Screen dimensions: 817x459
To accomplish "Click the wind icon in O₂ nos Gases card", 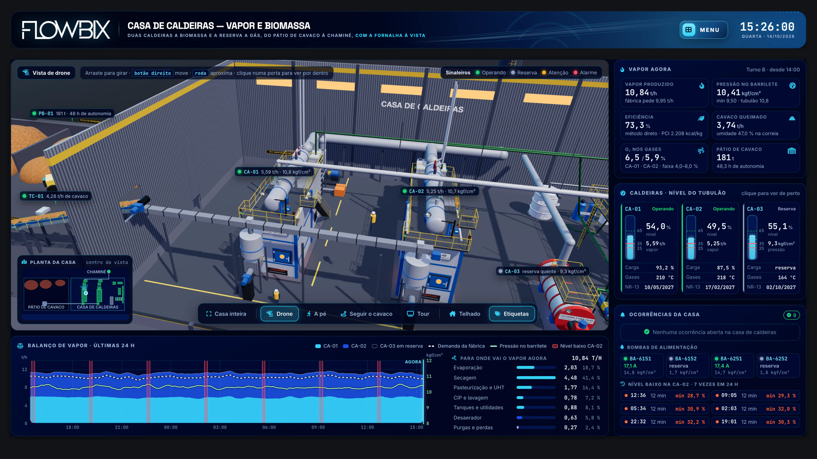I will (x=701, y=151).
